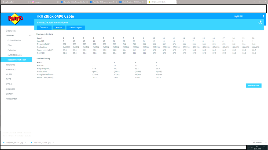Viewport: 268px width, 150px height.
Task: Click the Senderichtung heading
Action: (x=43, y=59)
